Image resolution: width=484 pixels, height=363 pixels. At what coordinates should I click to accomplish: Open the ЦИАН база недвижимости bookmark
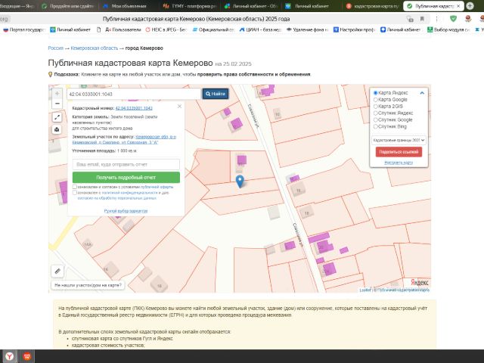[260, 29]
